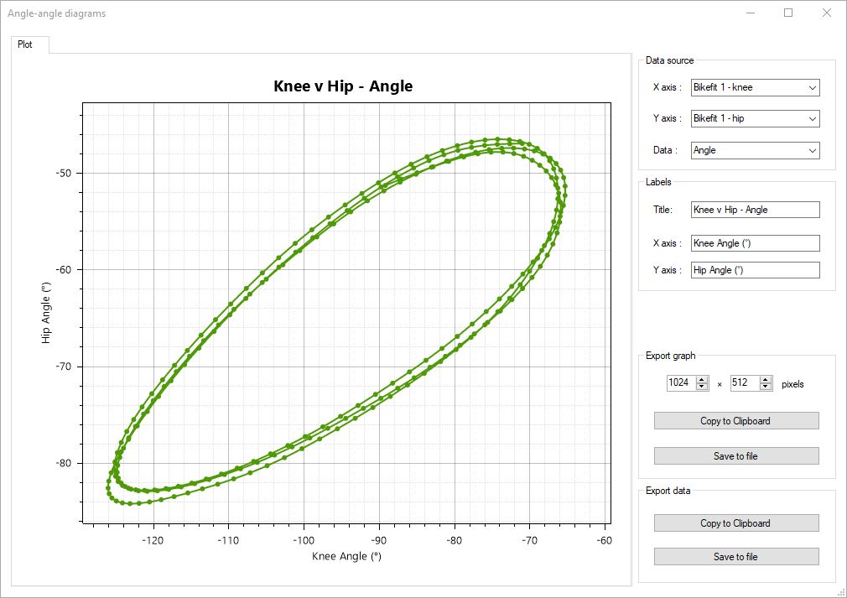Decrease export height with down arrow
This screenshot has width=847, height=598.
tap(766, 387)
